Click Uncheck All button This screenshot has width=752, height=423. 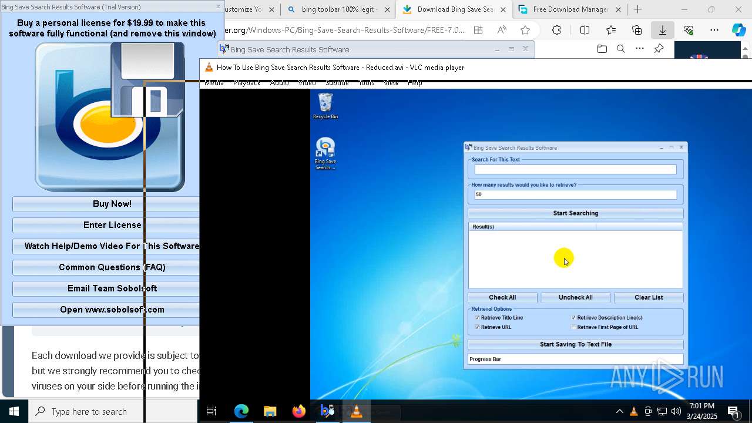(576, 297)
